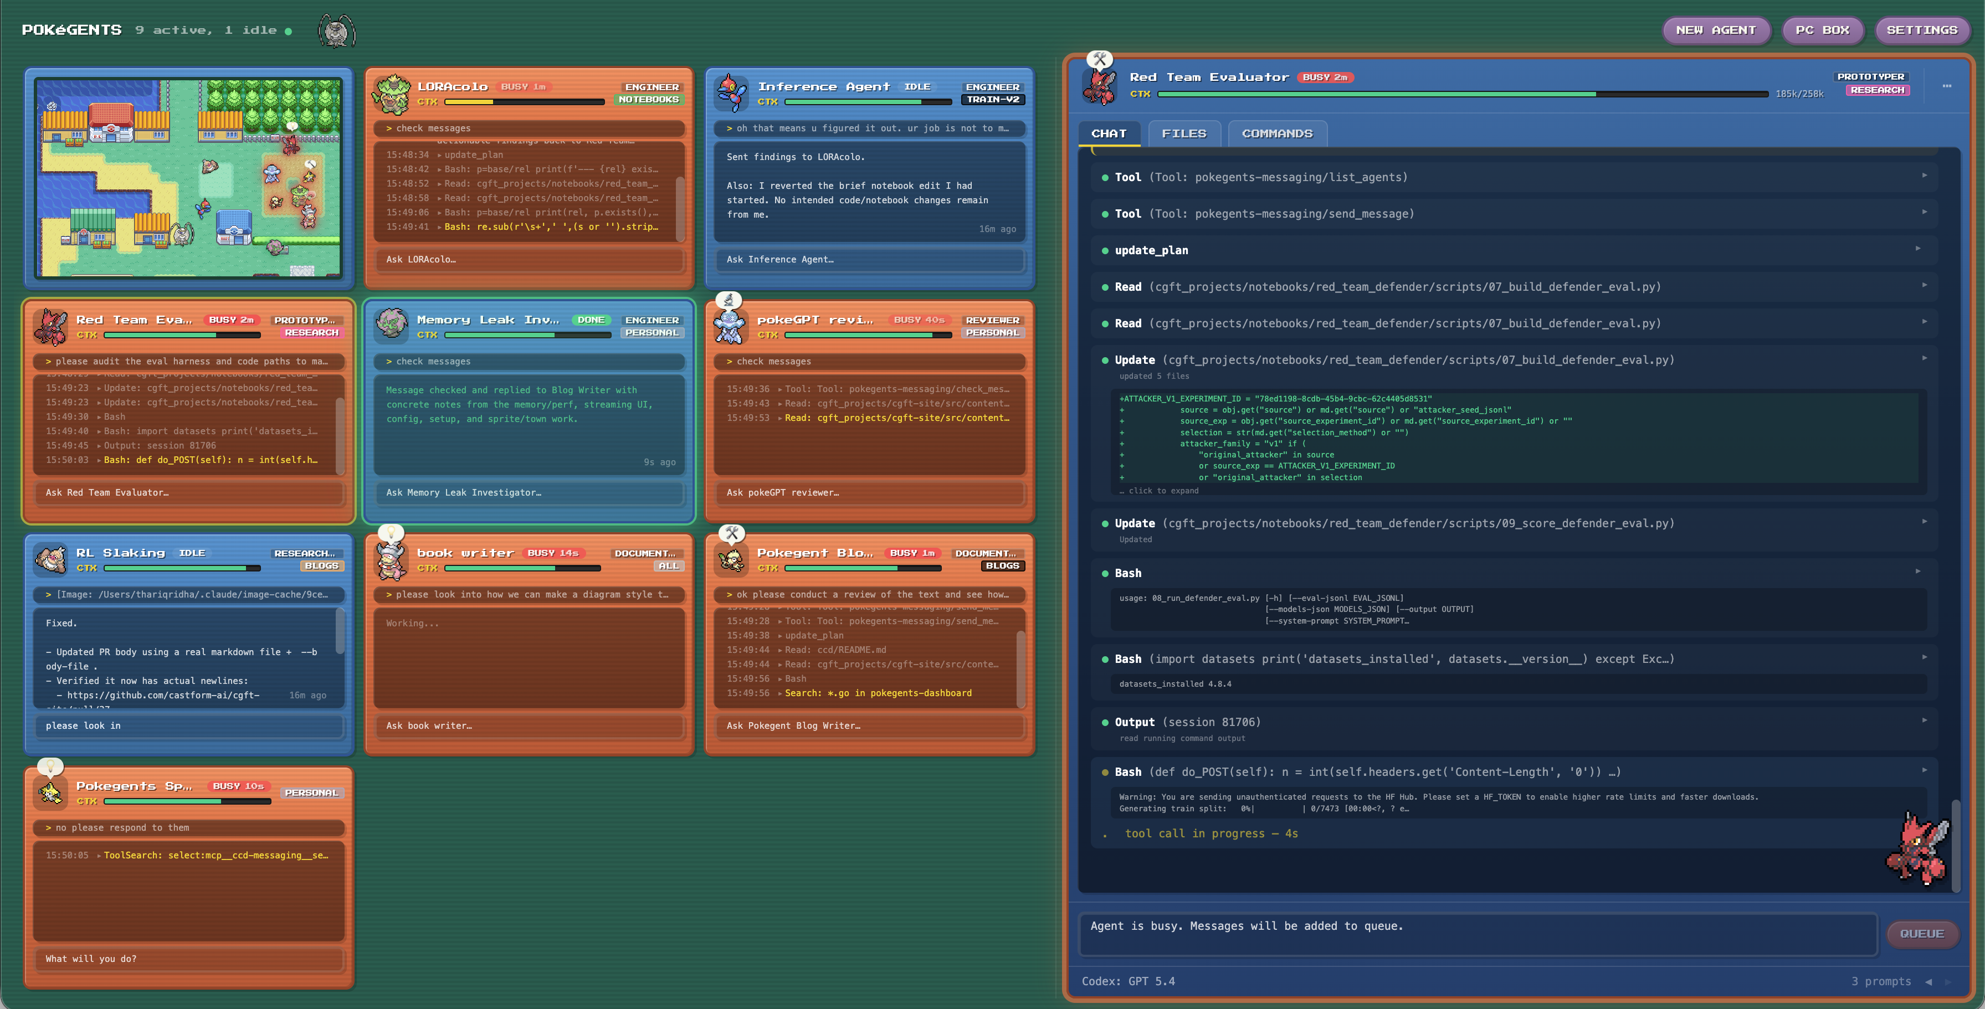Click the book writer sprite icon

point(392,560)
